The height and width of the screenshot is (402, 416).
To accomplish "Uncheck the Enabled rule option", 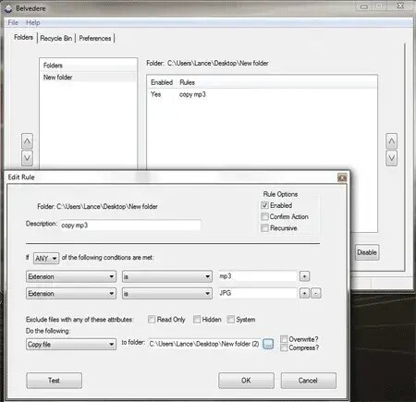I will pos(264,205).
